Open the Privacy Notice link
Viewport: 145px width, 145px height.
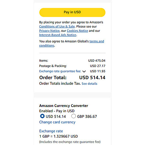49,31
